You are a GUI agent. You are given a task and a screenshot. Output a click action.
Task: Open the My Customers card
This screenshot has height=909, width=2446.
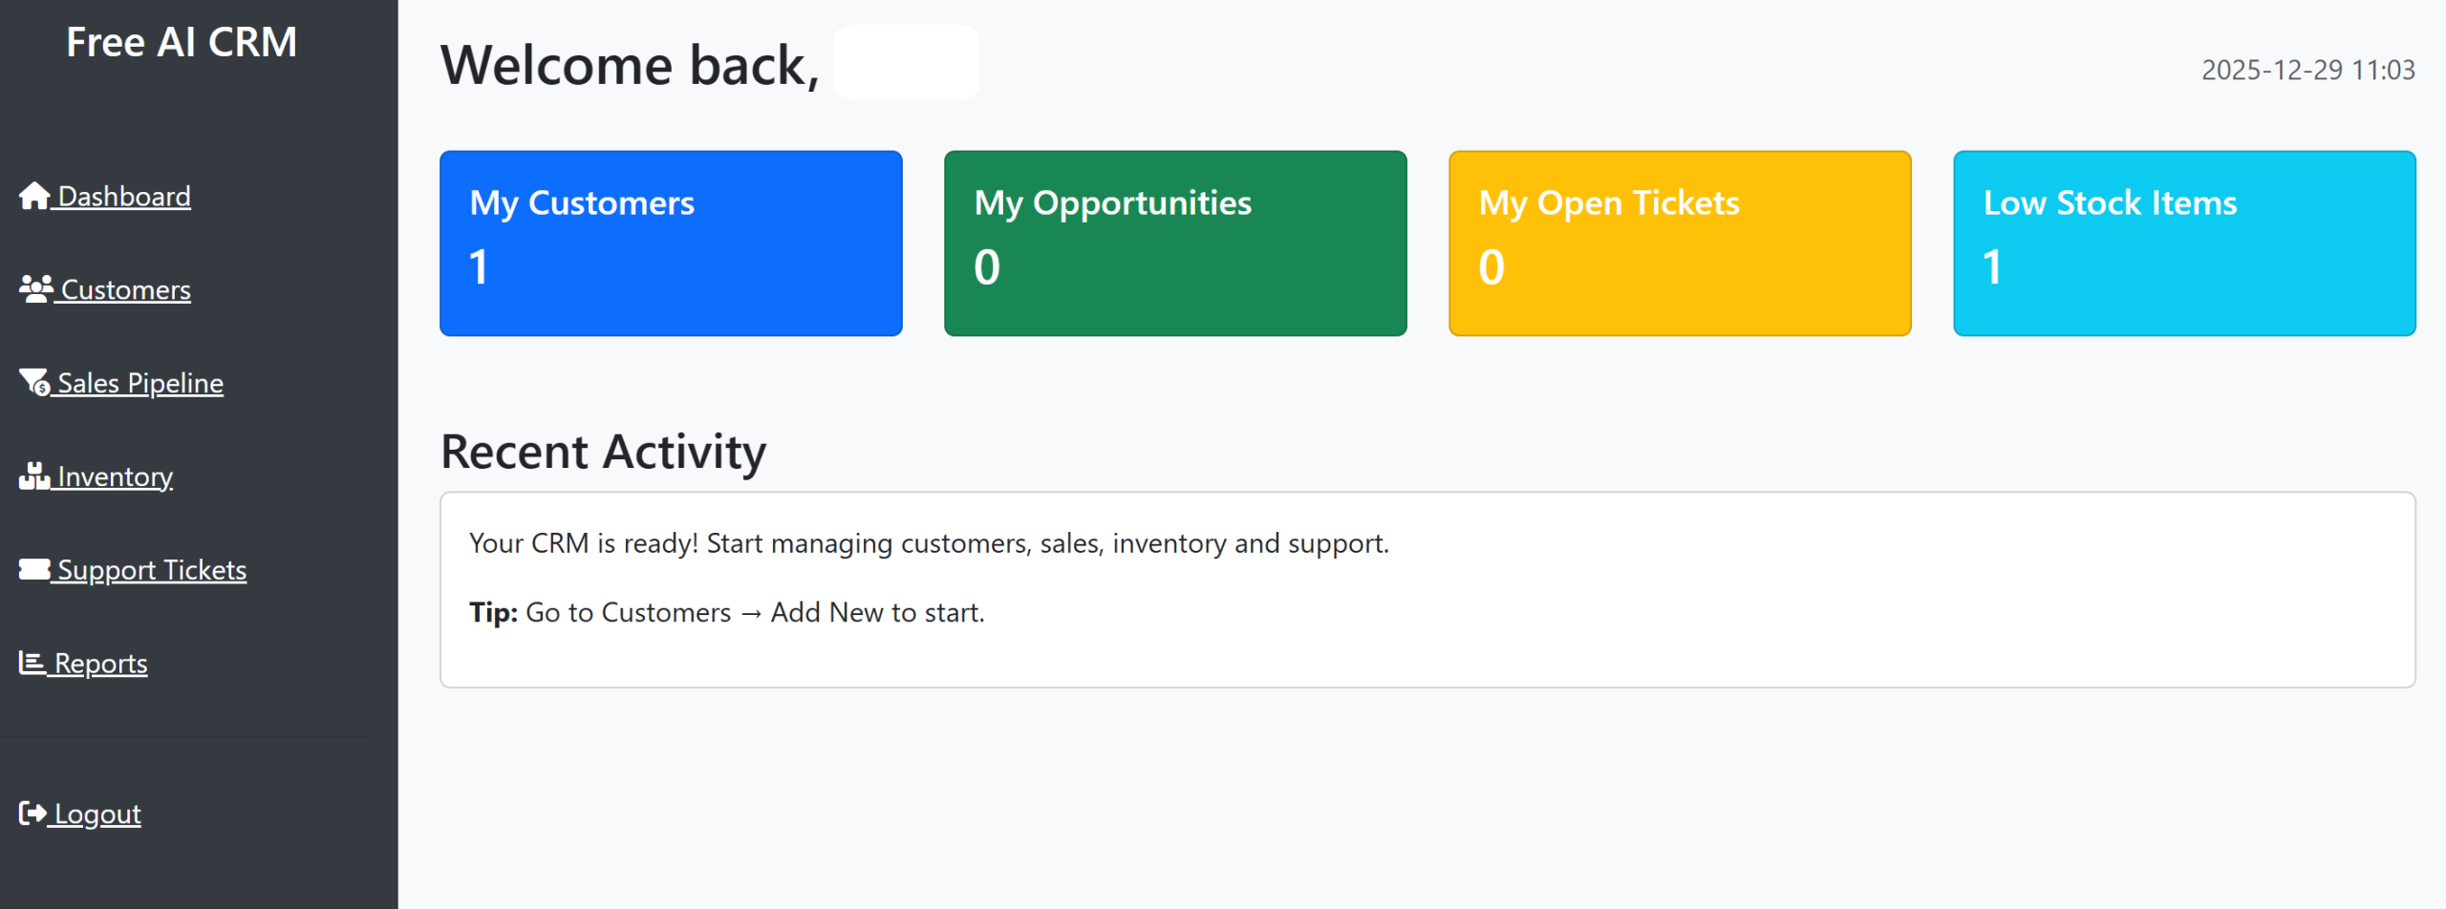[x=671, y=243]
